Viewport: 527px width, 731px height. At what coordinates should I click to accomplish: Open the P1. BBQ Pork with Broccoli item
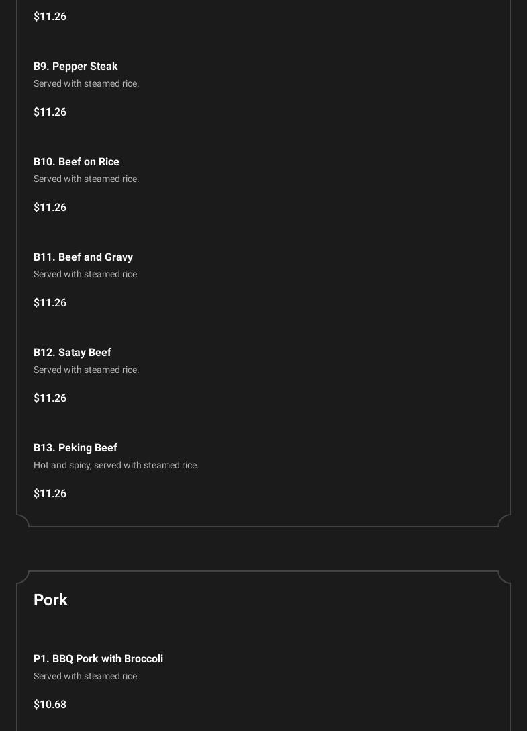[x=98, y=658]
